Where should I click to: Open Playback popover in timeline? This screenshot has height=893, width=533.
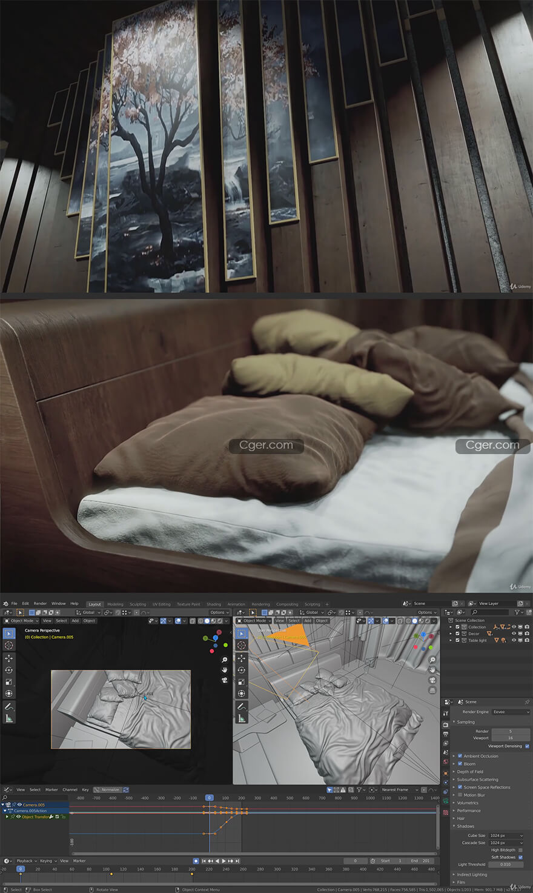click(26, 861)
